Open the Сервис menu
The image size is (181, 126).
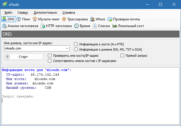click(x=23, y=13)
